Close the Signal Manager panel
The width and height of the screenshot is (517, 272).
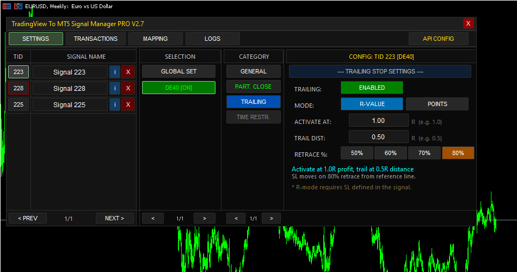[x=468, y=23]
